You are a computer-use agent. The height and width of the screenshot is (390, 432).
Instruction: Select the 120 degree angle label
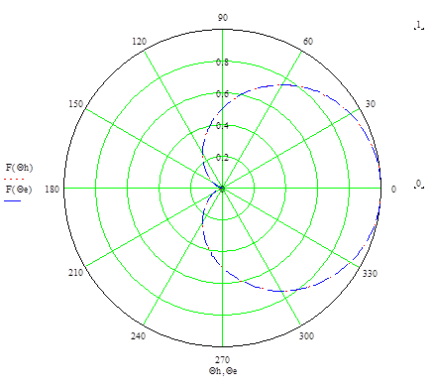(140, 42)
